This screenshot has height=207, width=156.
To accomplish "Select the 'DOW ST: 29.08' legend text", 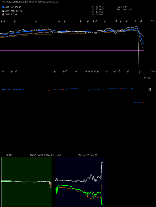I will pyautogui.click(x=13, y=7).
